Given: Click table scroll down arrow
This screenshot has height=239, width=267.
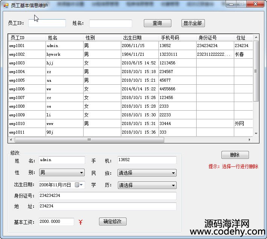Looking at the screenshot, I should [x=256, y=133].
